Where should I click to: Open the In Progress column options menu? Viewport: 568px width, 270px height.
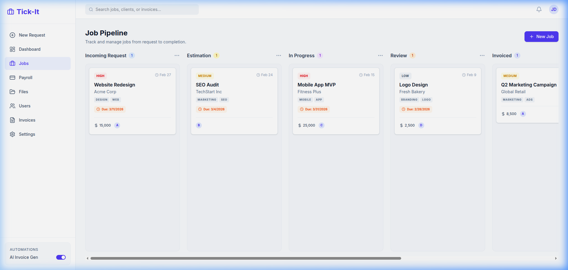380,55
